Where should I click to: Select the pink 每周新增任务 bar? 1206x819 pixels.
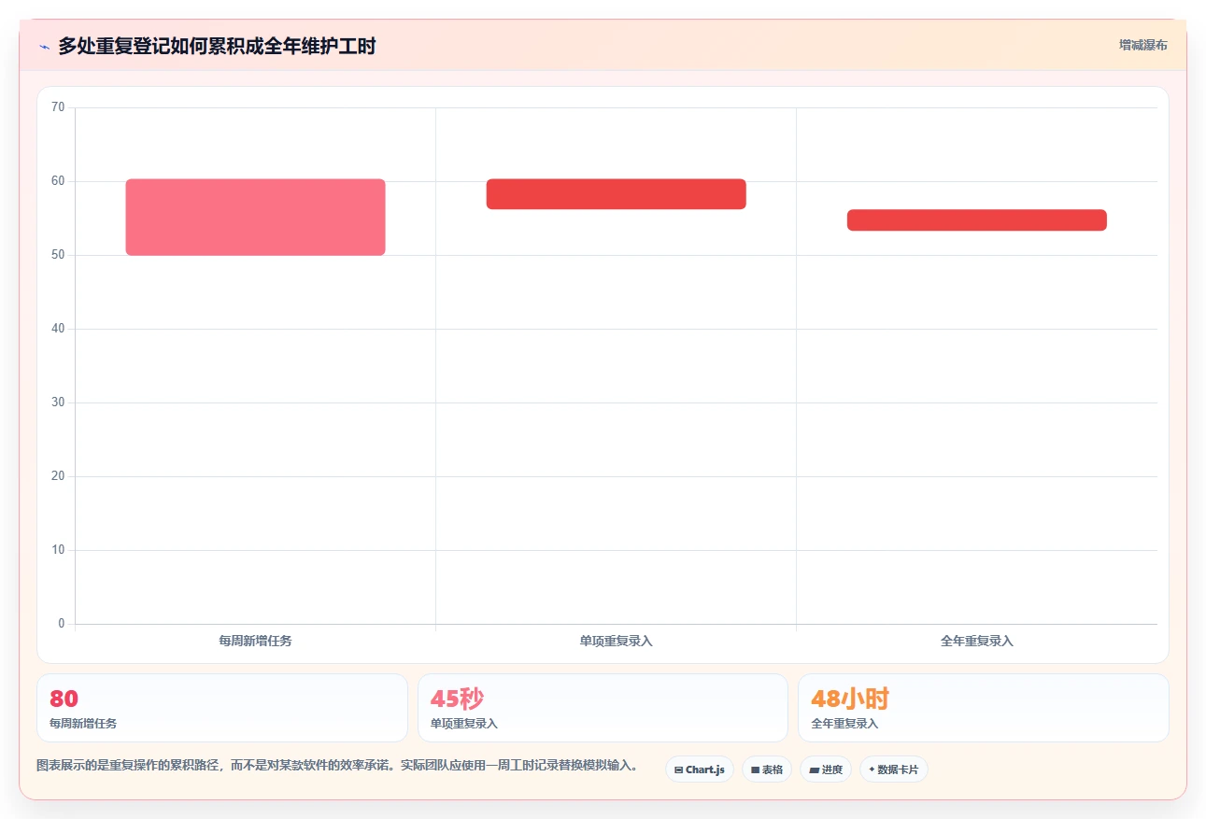point(255,217)
